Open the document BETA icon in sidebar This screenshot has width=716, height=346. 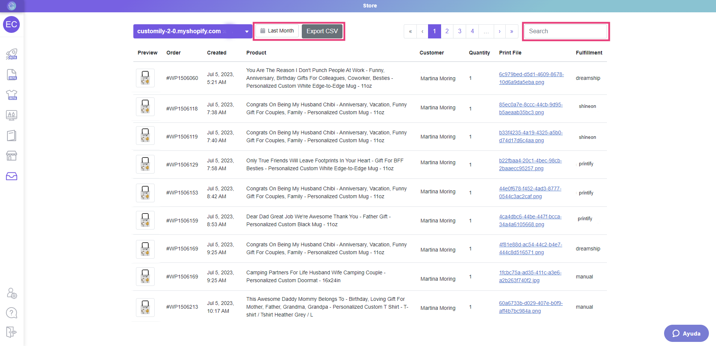click(12, 75)
